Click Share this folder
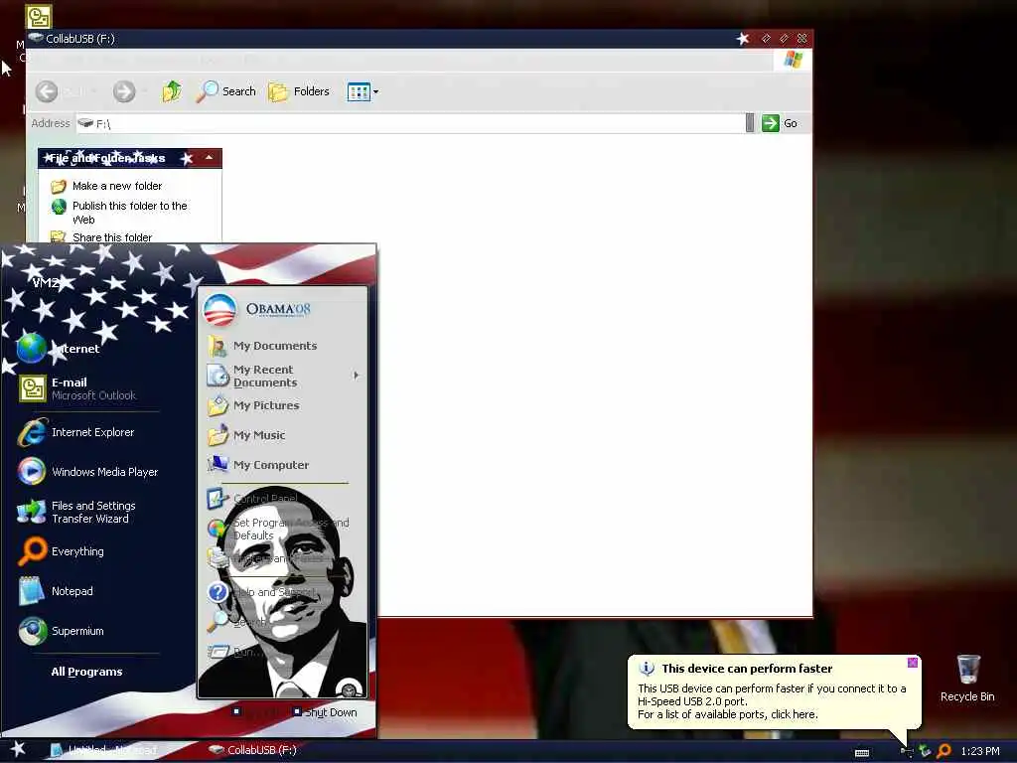Viewport: 1017px width, 763px height. click(112, 237)
